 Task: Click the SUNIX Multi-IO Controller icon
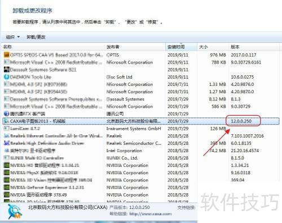[x=7, y=158]
